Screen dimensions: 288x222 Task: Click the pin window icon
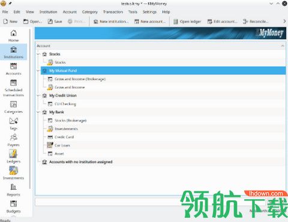pos(10,3)
